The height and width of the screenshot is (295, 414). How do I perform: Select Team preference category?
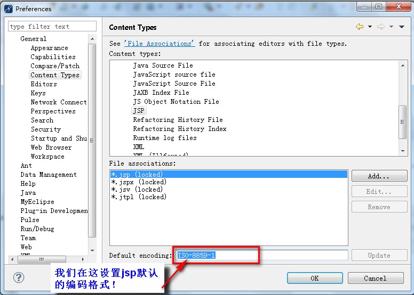pos(28,238)
